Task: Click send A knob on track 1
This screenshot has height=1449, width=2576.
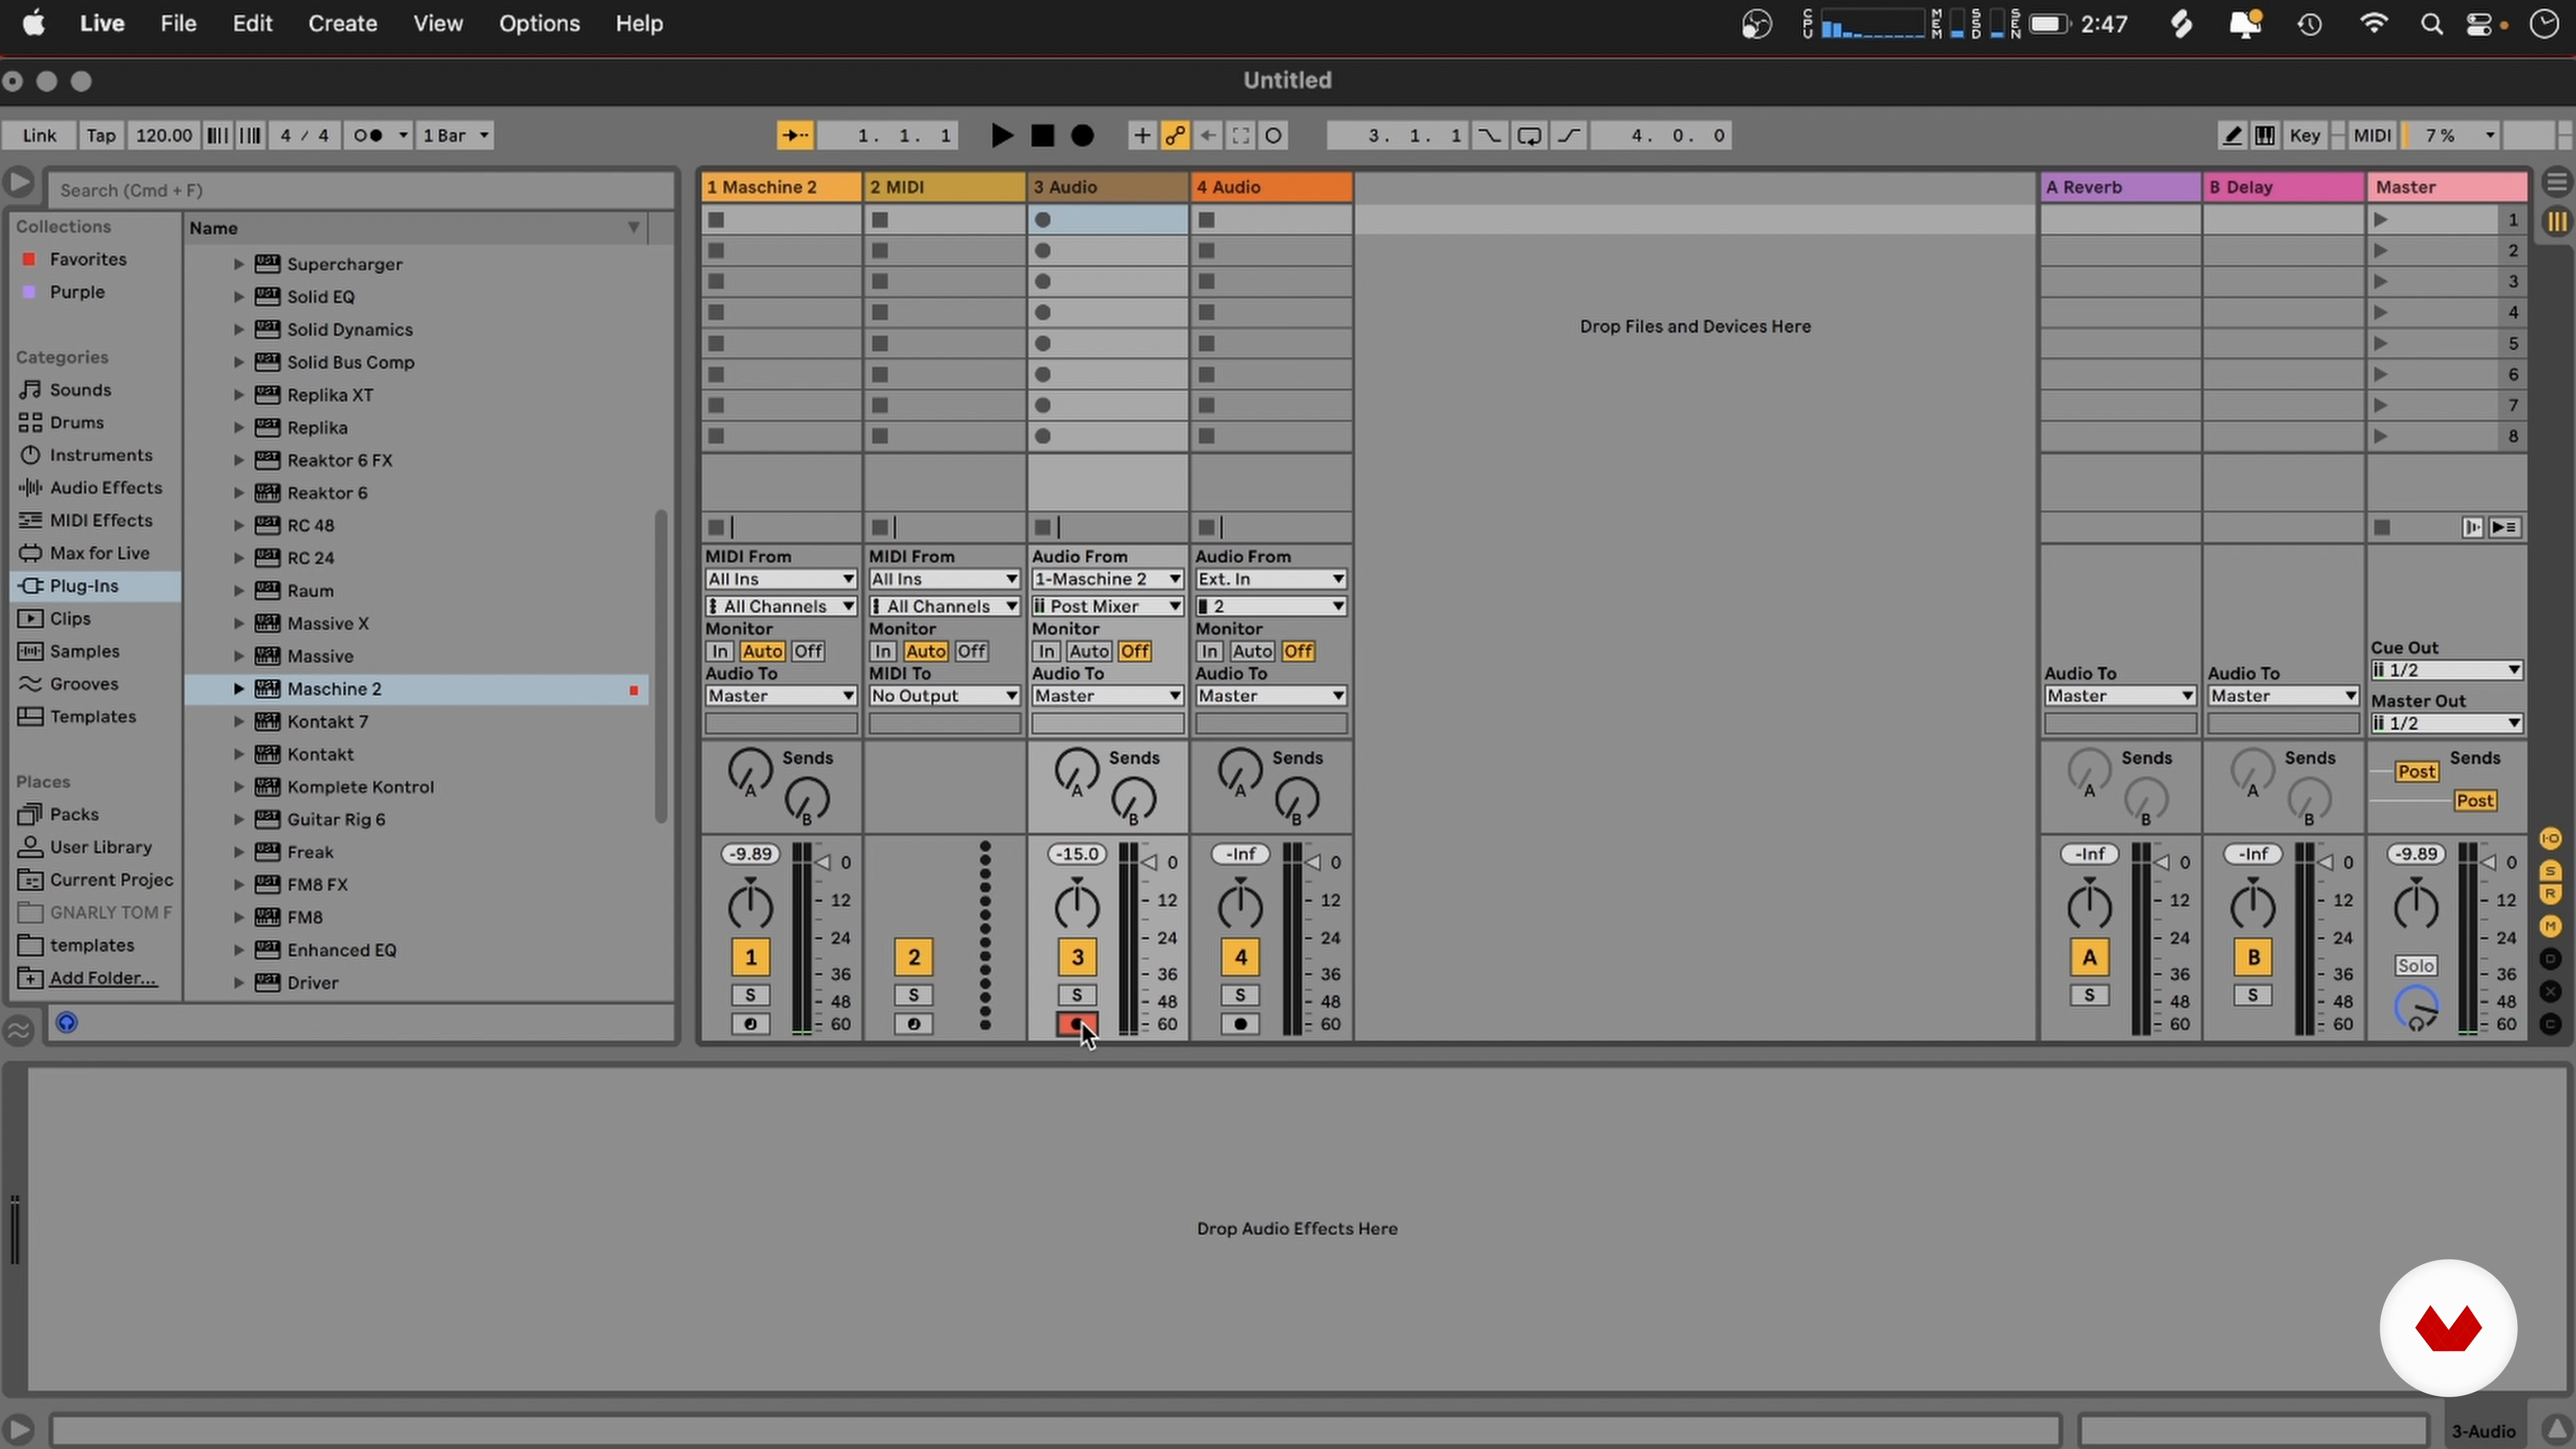Action: coord(750,771)
